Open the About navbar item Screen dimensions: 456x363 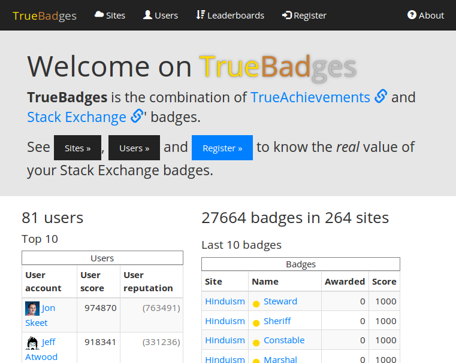(x=426, y=16)
